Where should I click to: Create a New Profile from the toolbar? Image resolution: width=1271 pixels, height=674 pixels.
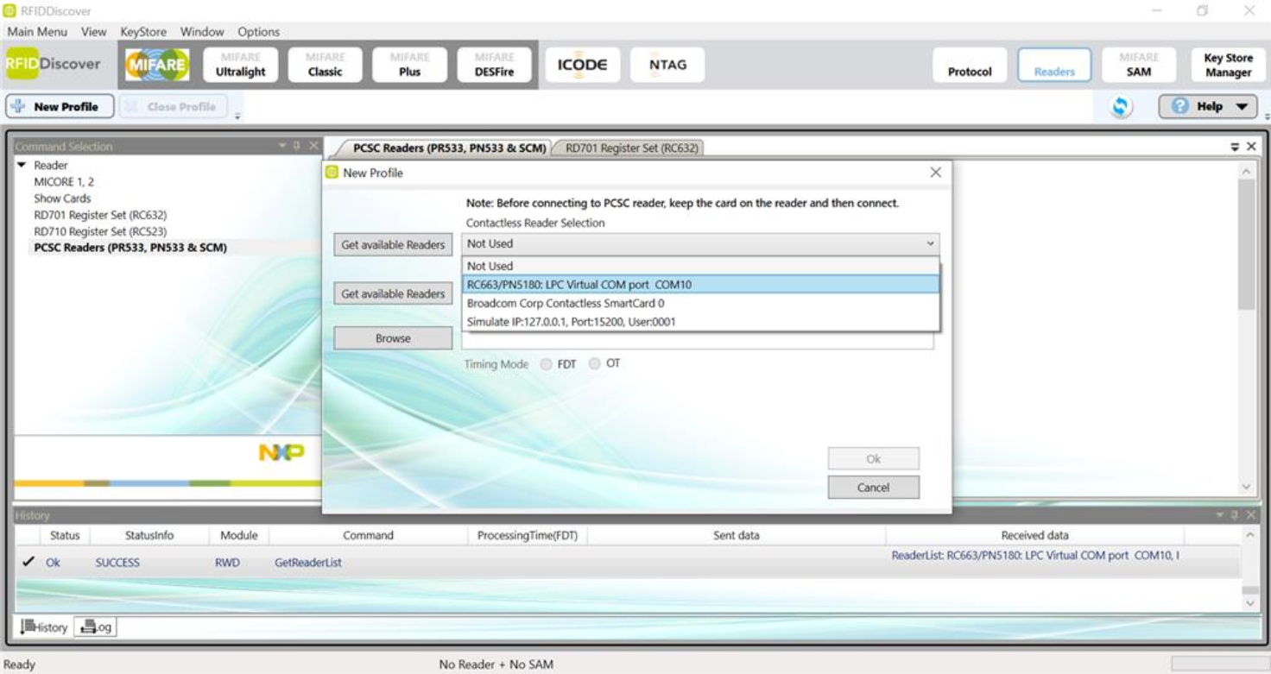[58, 105]
